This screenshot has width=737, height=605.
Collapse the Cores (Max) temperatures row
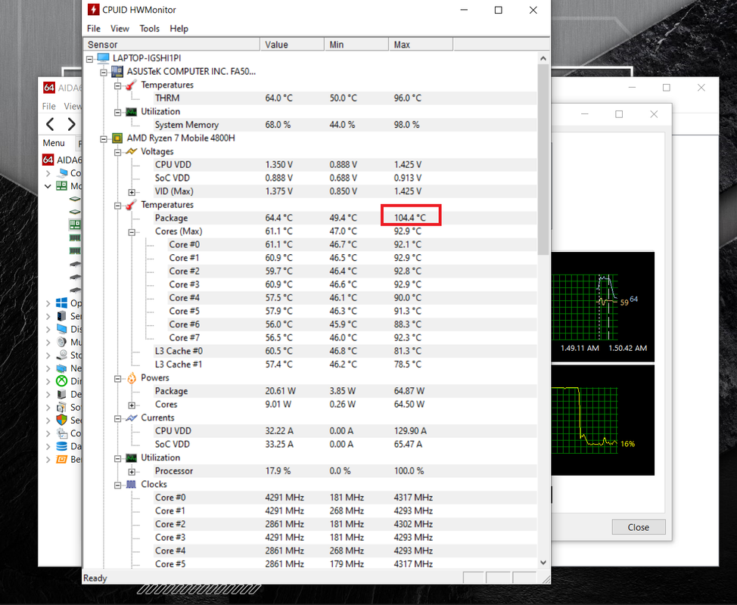point(132,232)
